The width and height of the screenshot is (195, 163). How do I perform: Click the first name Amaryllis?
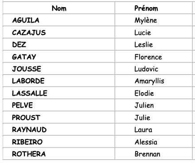click(149, 81)
